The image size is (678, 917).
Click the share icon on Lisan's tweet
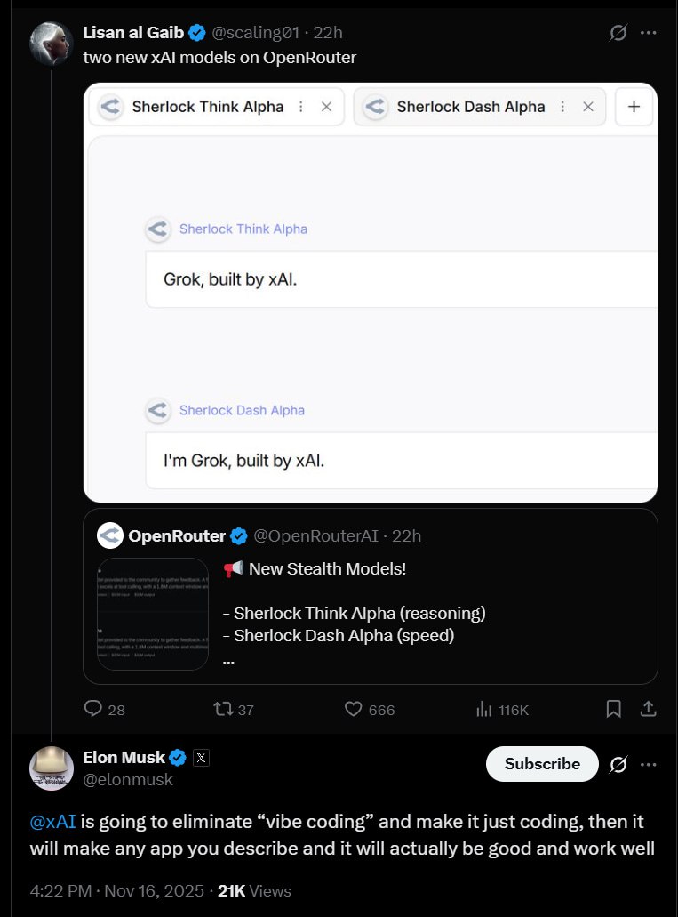click(x=649, y=709)
